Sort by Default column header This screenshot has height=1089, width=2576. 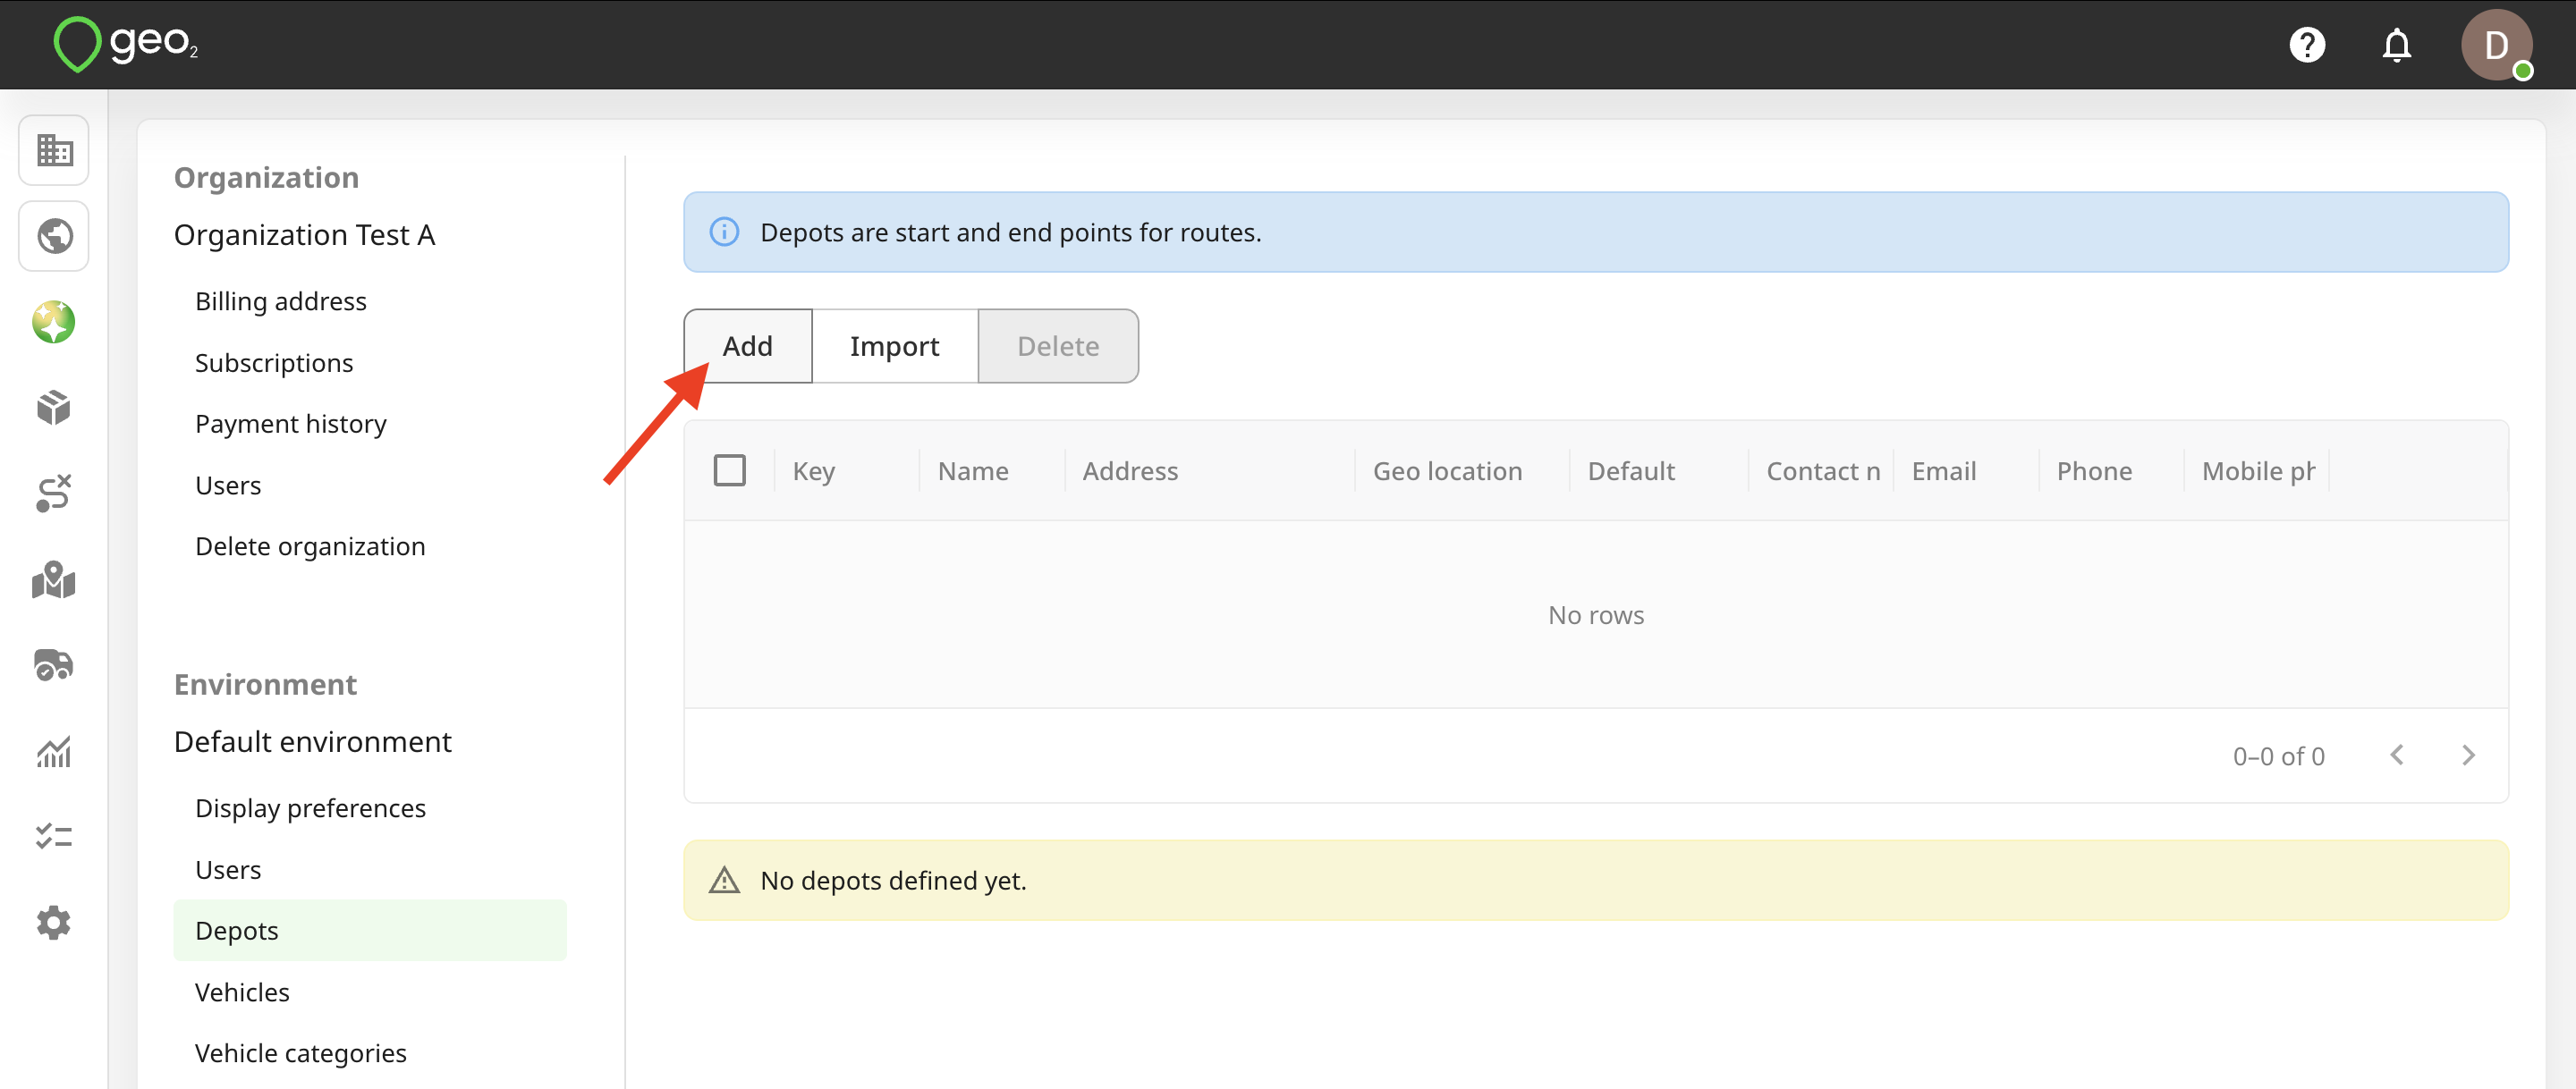coord(1631,471)
